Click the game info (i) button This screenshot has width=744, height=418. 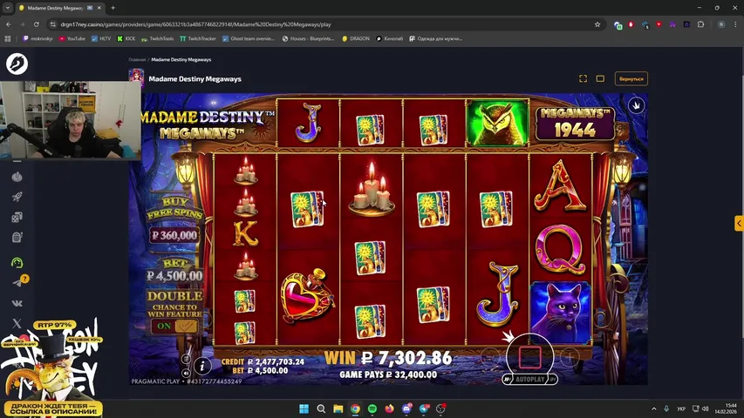tap(201, 366)
